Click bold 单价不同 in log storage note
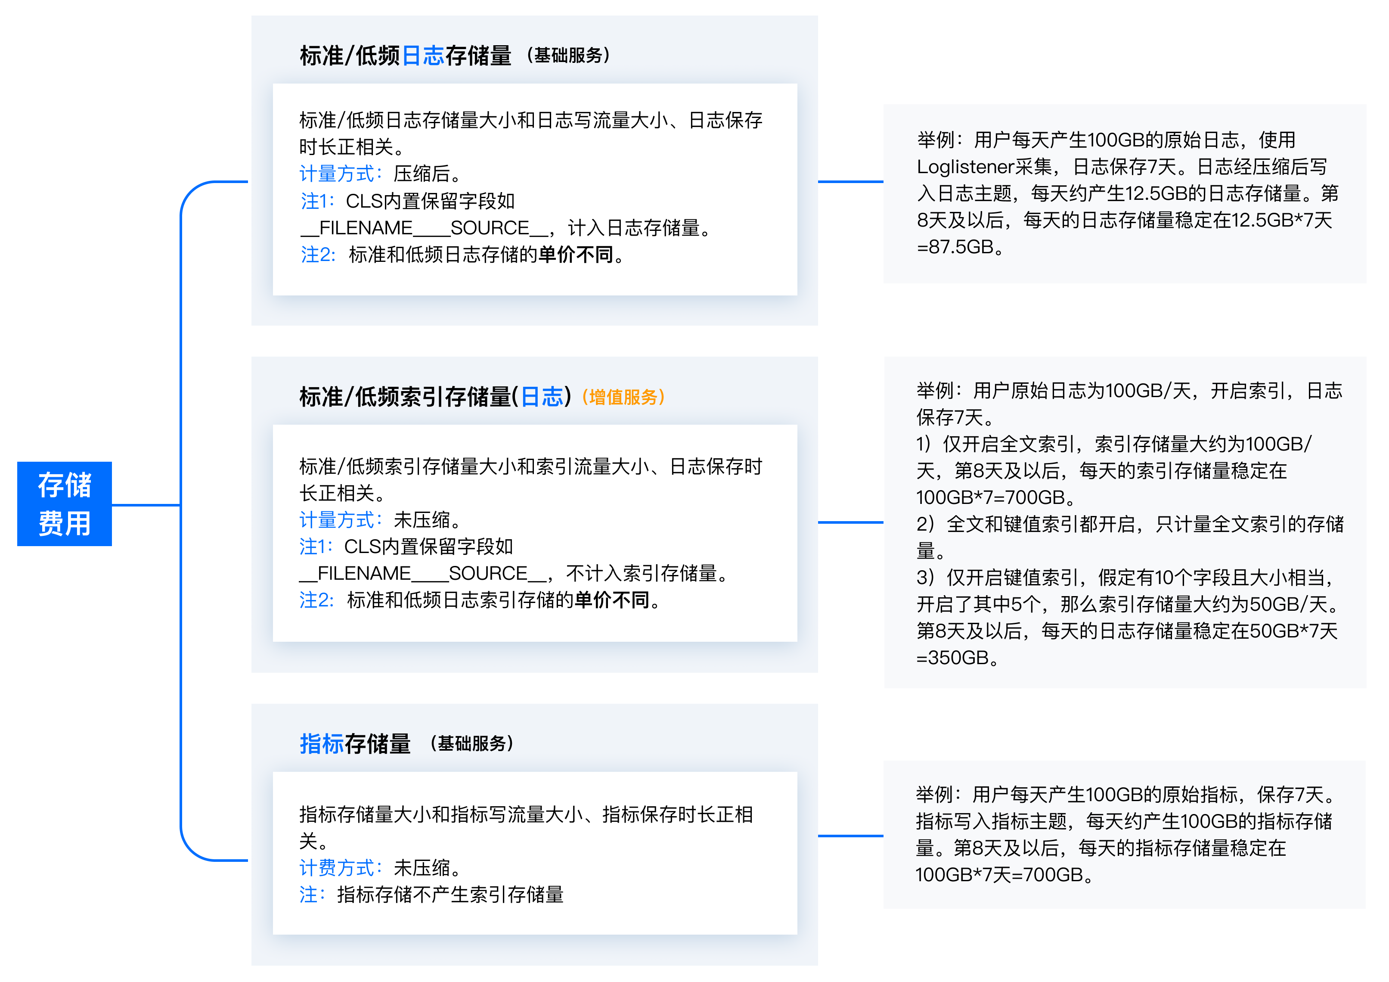1389x982 pixels. click(575, 255)
